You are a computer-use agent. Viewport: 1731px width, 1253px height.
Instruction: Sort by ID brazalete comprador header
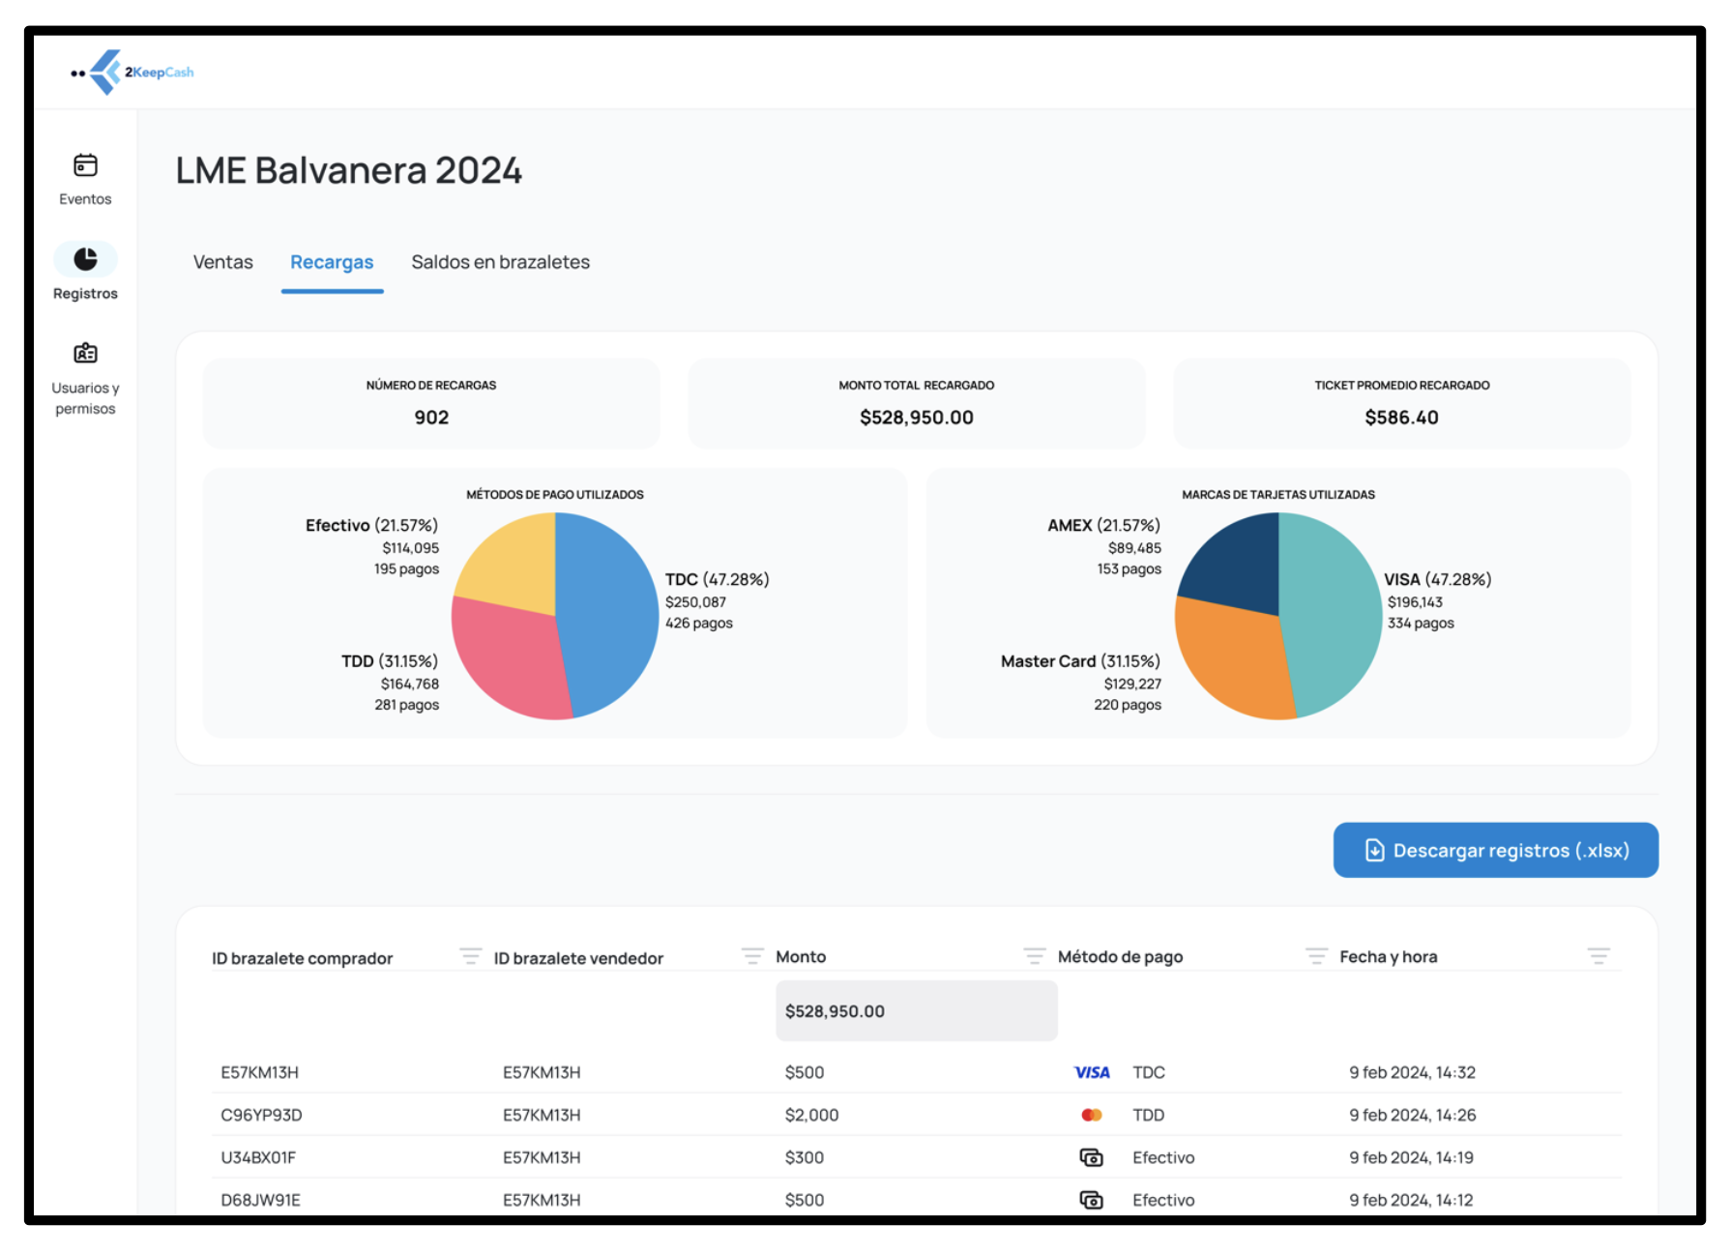pos(303,958)
